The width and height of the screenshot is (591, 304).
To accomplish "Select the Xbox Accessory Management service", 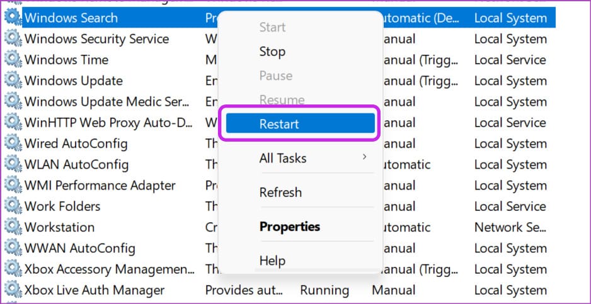I will (109, 270).
